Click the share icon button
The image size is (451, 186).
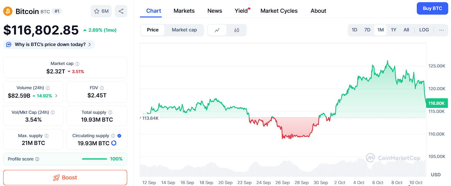click(121, 11)
